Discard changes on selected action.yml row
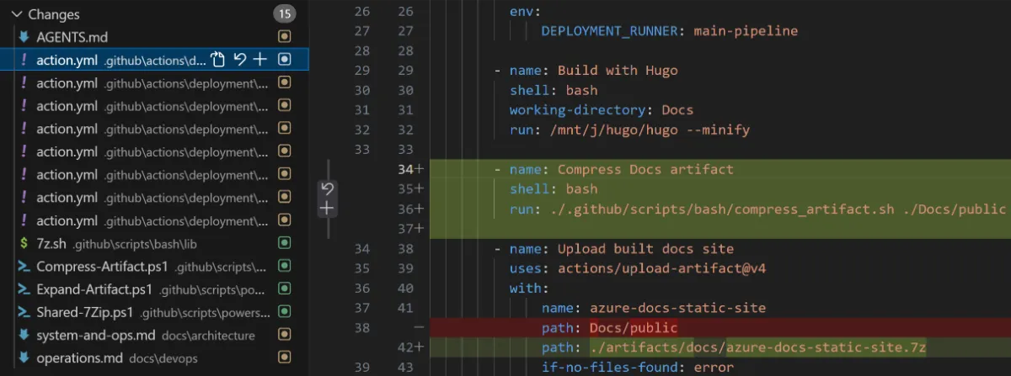This screenshot has height=376, width=1011. point(239,60)
